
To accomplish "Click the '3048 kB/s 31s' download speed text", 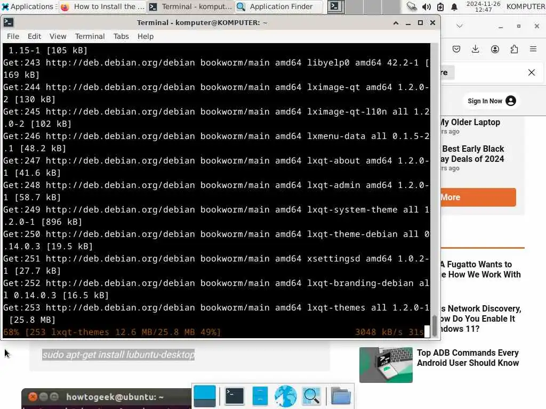I will point(389,332).
